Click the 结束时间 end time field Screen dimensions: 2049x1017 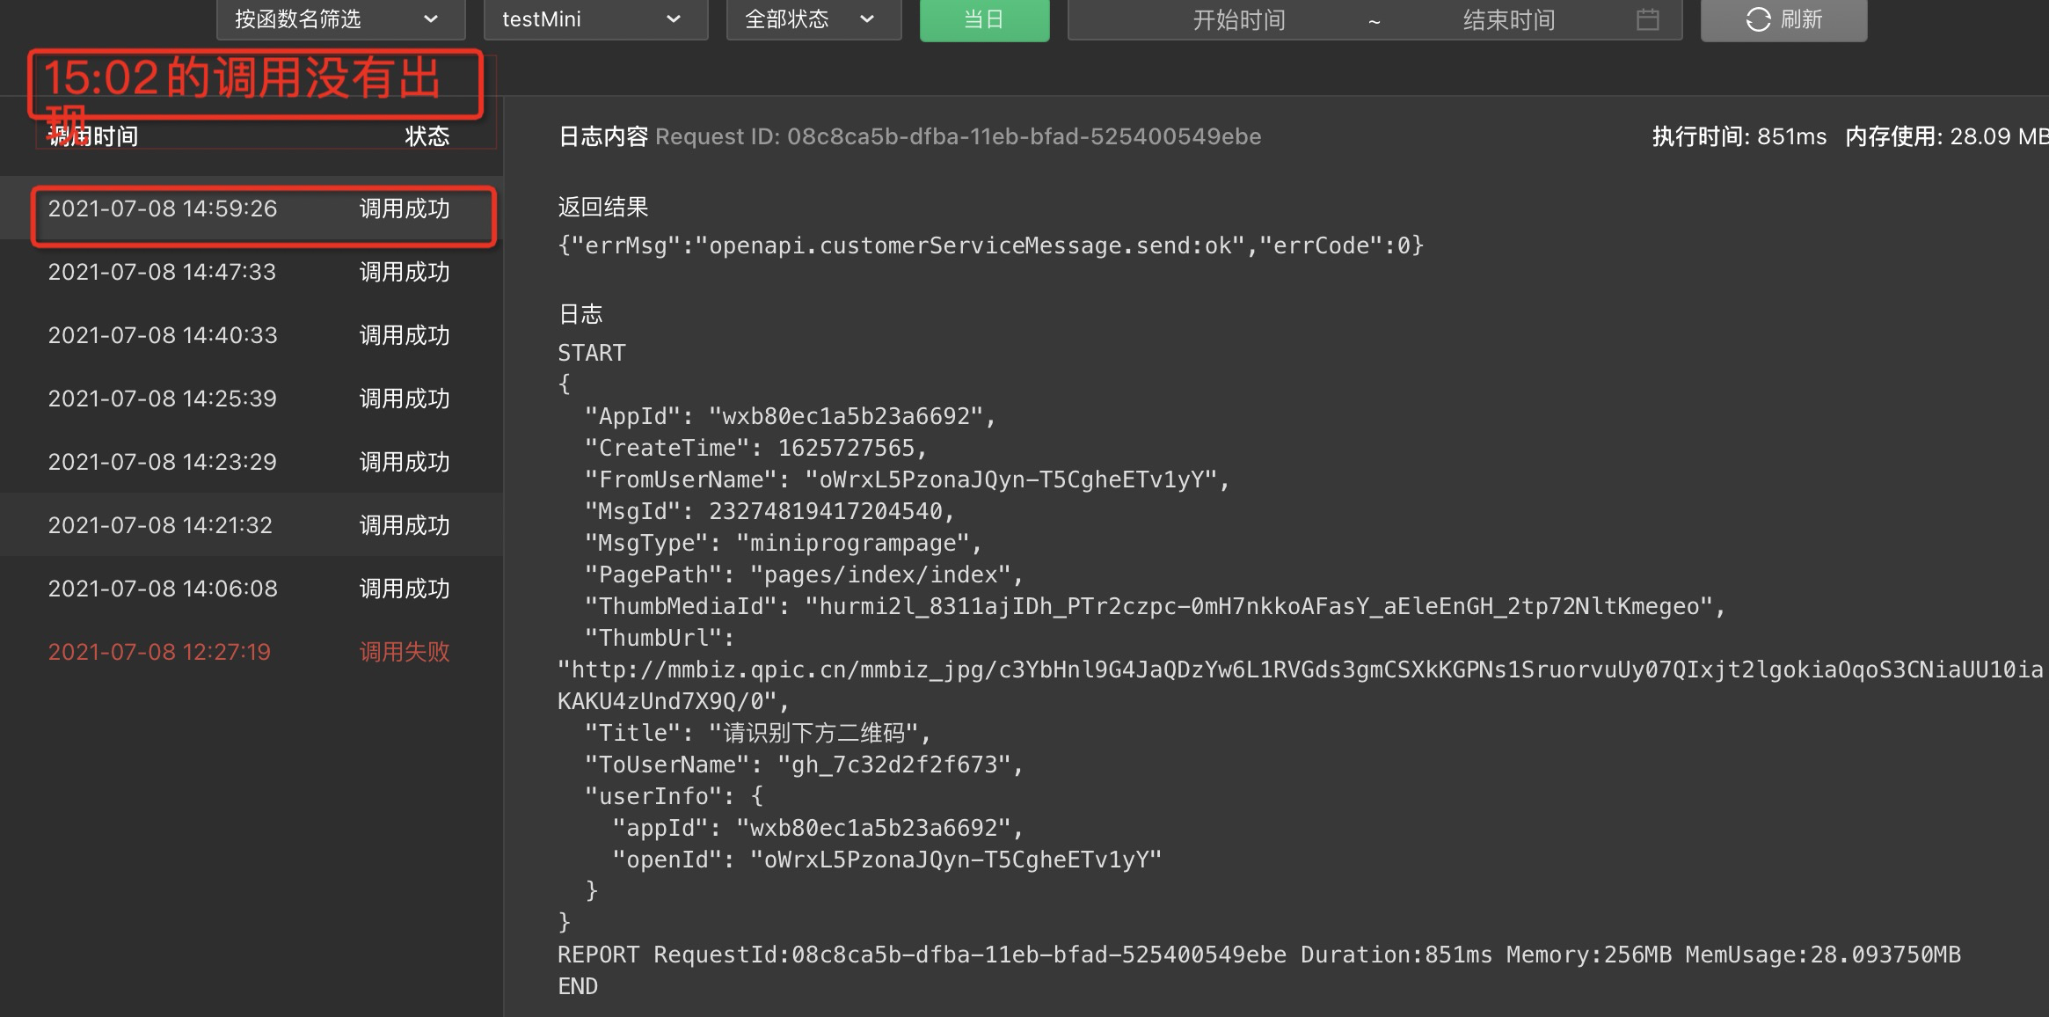(1508, 19)
